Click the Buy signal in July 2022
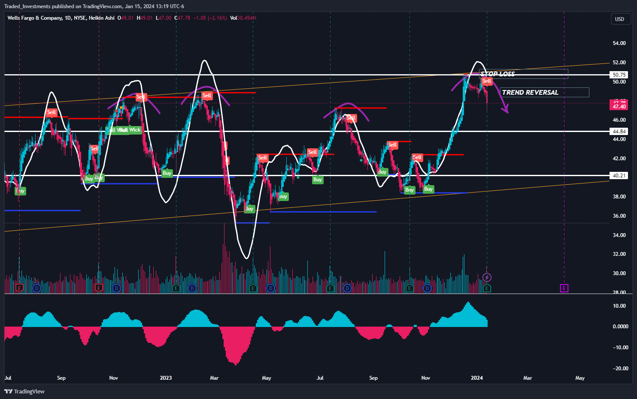 tap(20, 191)
